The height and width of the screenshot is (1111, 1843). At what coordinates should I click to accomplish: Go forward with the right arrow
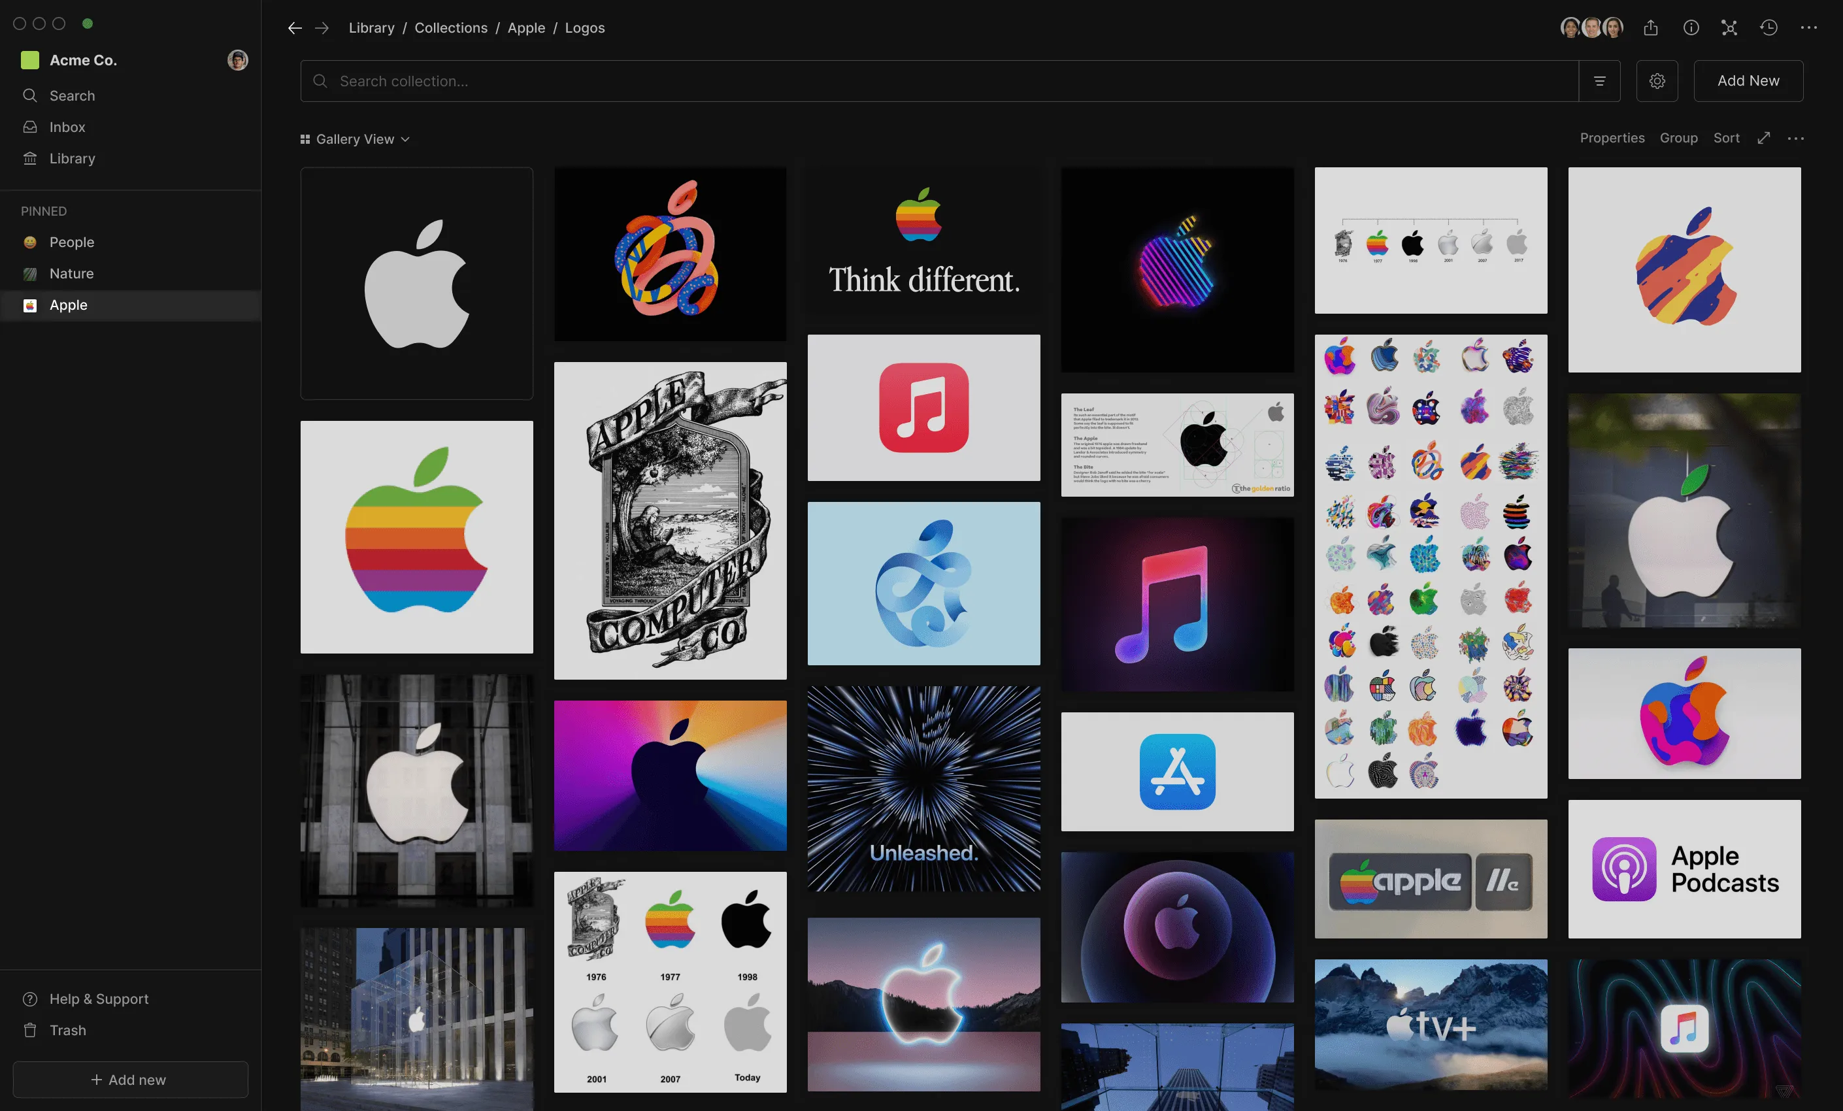point(322,27)
